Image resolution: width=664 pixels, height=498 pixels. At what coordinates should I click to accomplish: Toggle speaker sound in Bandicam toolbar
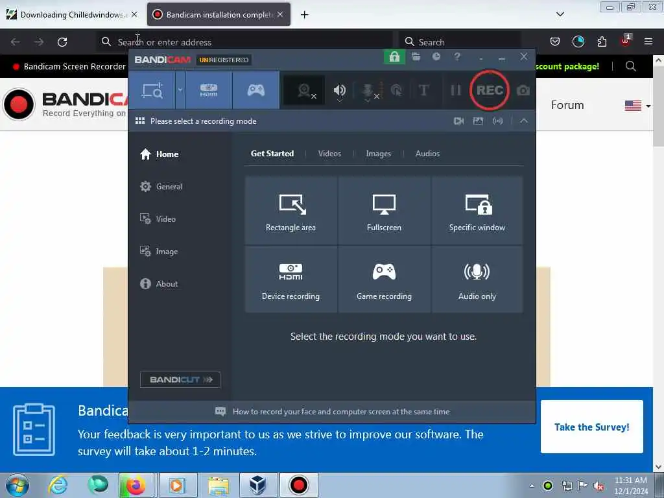coord(339,90)
